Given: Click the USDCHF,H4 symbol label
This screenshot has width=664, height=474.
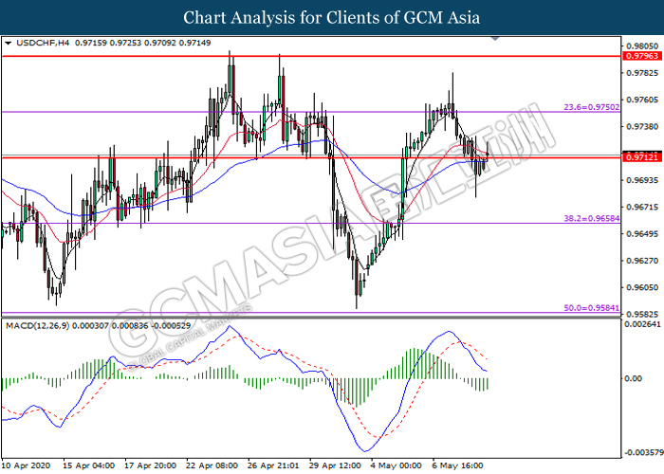Looking at the screenshot, I should 38,44.
